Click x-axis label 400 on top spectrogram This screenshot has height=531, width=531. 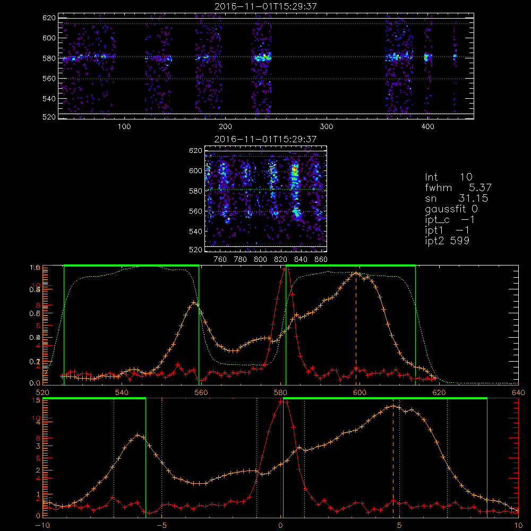[427, 127]
